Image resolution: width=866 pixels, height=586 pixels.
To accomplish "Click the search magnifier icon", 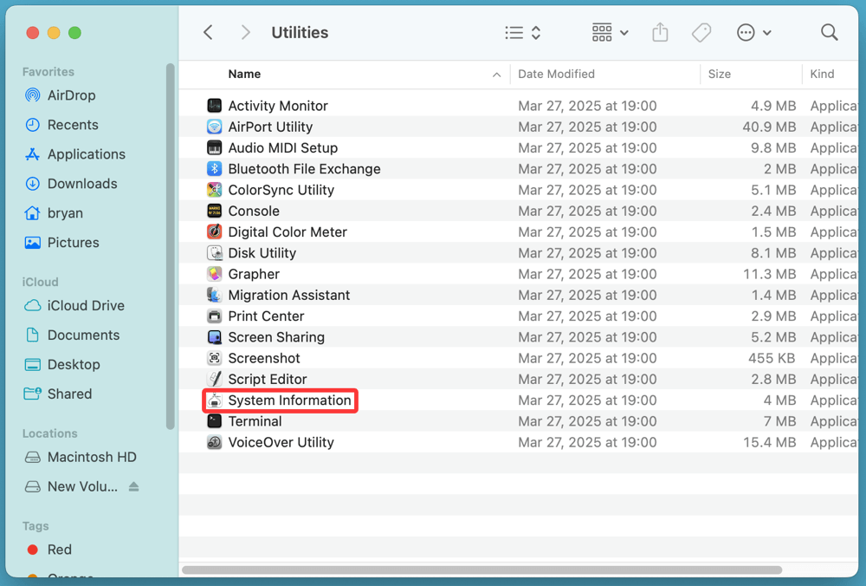I will 829,32.
